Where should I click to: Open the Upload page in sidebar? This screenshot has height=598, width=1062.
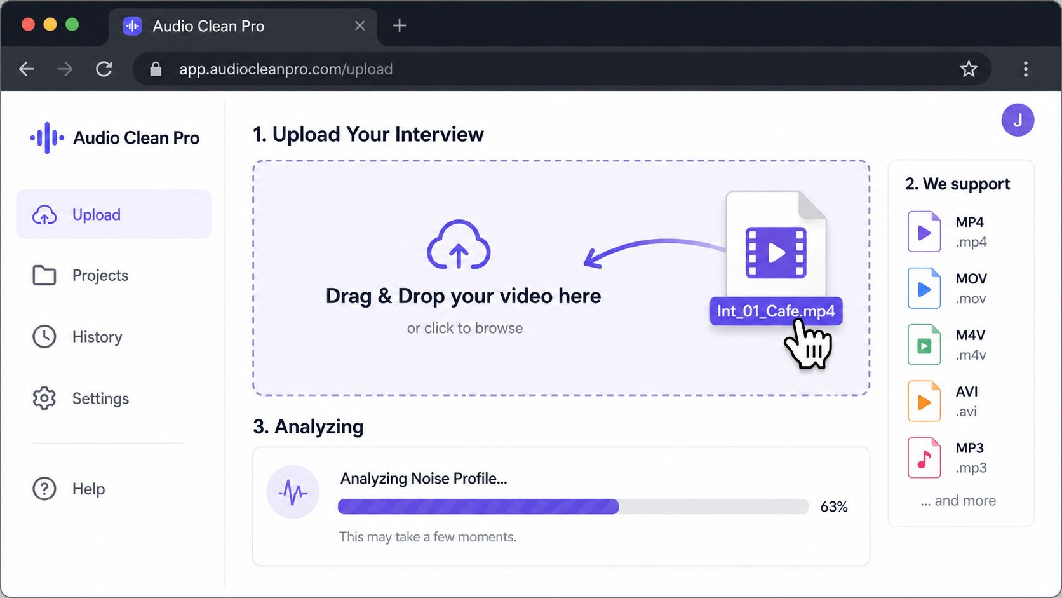coord(114,214)
